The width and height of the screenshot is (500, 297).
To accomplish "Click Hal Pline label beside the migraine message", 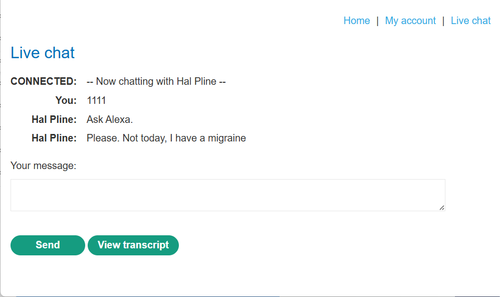I will click(54, 138).
